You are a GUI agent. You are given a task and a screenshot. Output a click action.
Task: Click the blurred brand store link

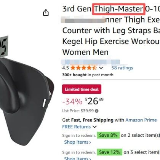(x=90, y=62)
